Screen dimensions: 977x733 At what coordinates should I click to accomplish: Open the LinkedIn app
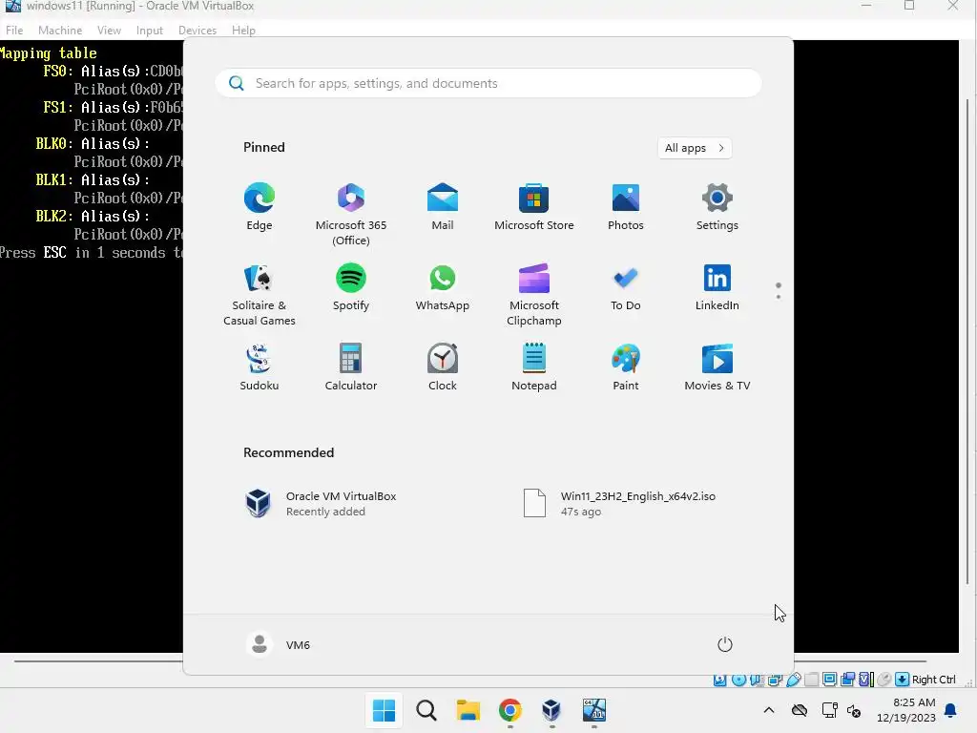tap(717, 287)
